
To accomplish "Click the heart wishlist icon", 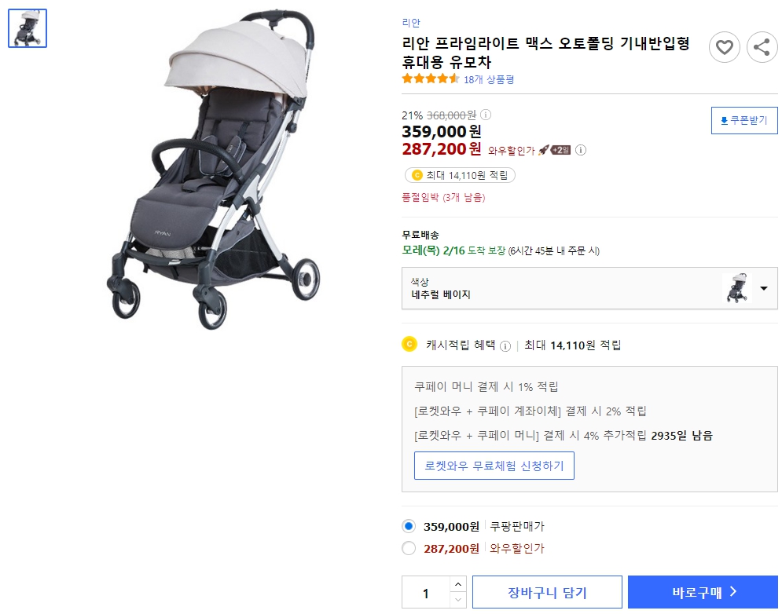I will point(724,47).
